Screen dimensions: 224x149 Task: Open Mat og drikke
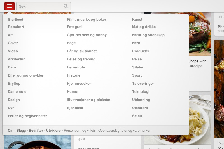click(x=144, y=27)
